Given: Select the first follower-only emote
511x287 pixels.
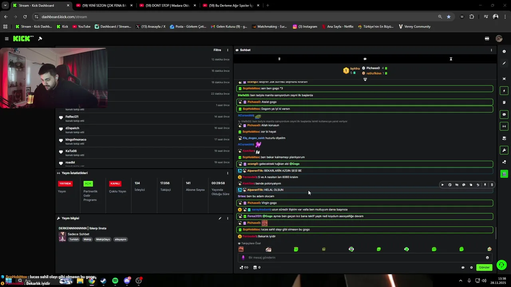Looking at the screenshot, I should (x=241, y=249).
